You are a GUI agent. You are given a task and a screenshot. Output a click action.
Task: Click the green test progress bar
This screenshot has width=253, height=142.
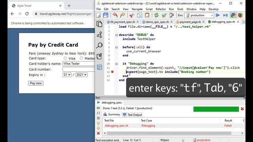216,109
